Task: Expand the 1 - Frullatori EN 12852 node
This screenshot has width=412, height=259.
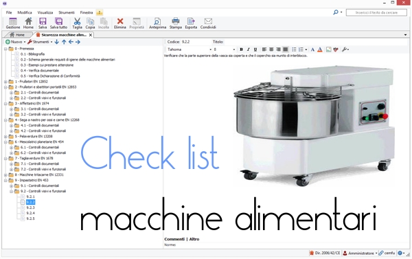Action: (x=5, y=82)
